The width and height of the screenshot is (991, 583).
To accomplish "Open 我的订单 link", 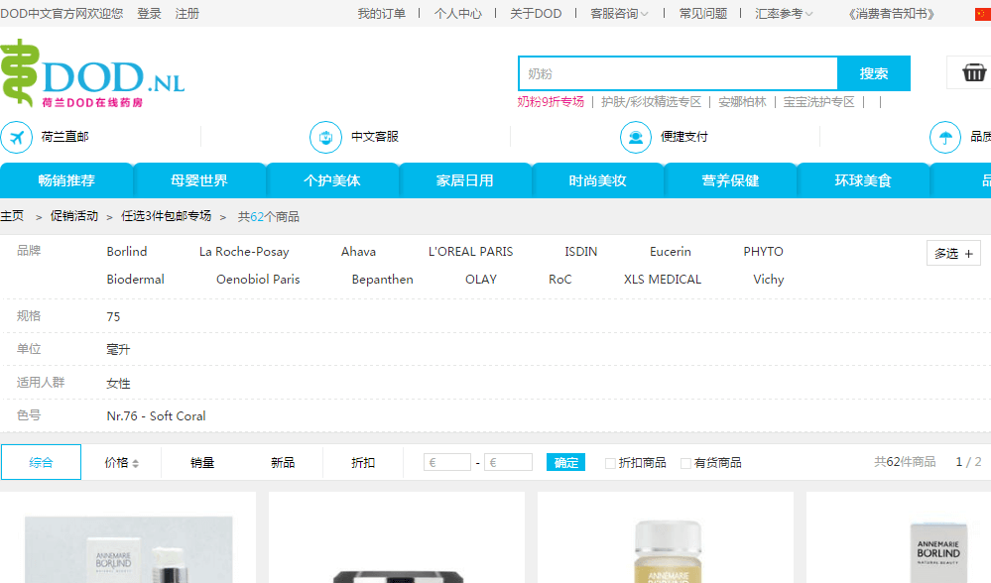I will [x=381, y=14].
